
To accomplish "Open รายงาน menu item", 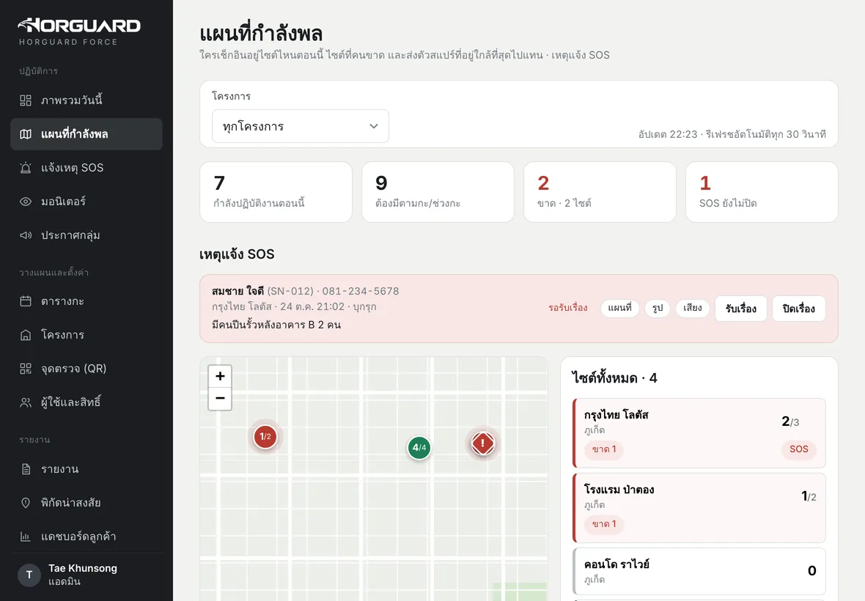I will point(86,469).
